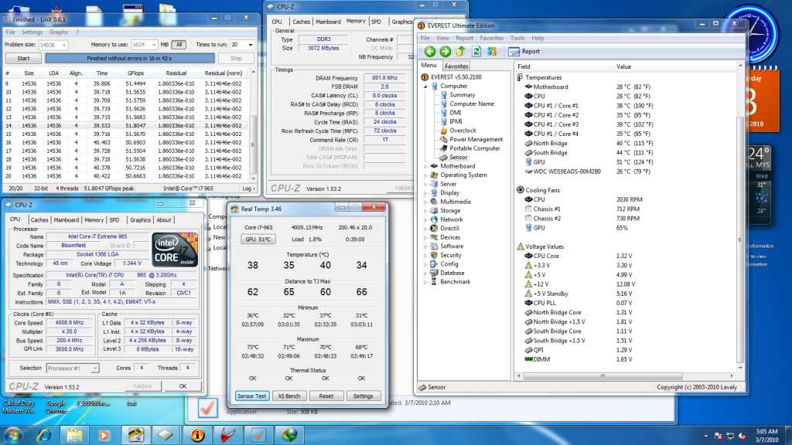Screen dimensions: 792x445
Task: Open About tab in lower CPU-Z
Action: click(x=164, y=220)
